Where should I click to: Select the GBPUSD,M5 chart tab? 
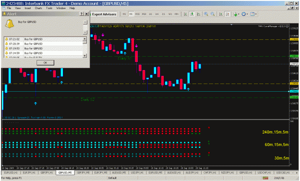(65, 172)
